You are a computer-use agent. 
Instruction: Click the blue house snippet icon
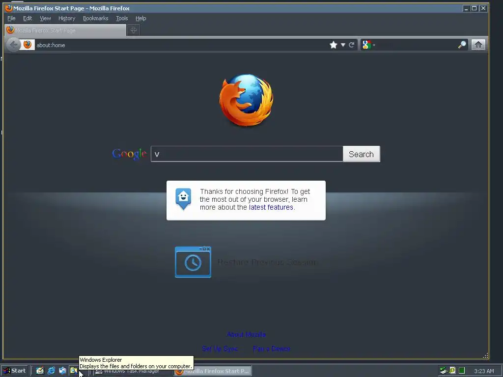(183, 199)
